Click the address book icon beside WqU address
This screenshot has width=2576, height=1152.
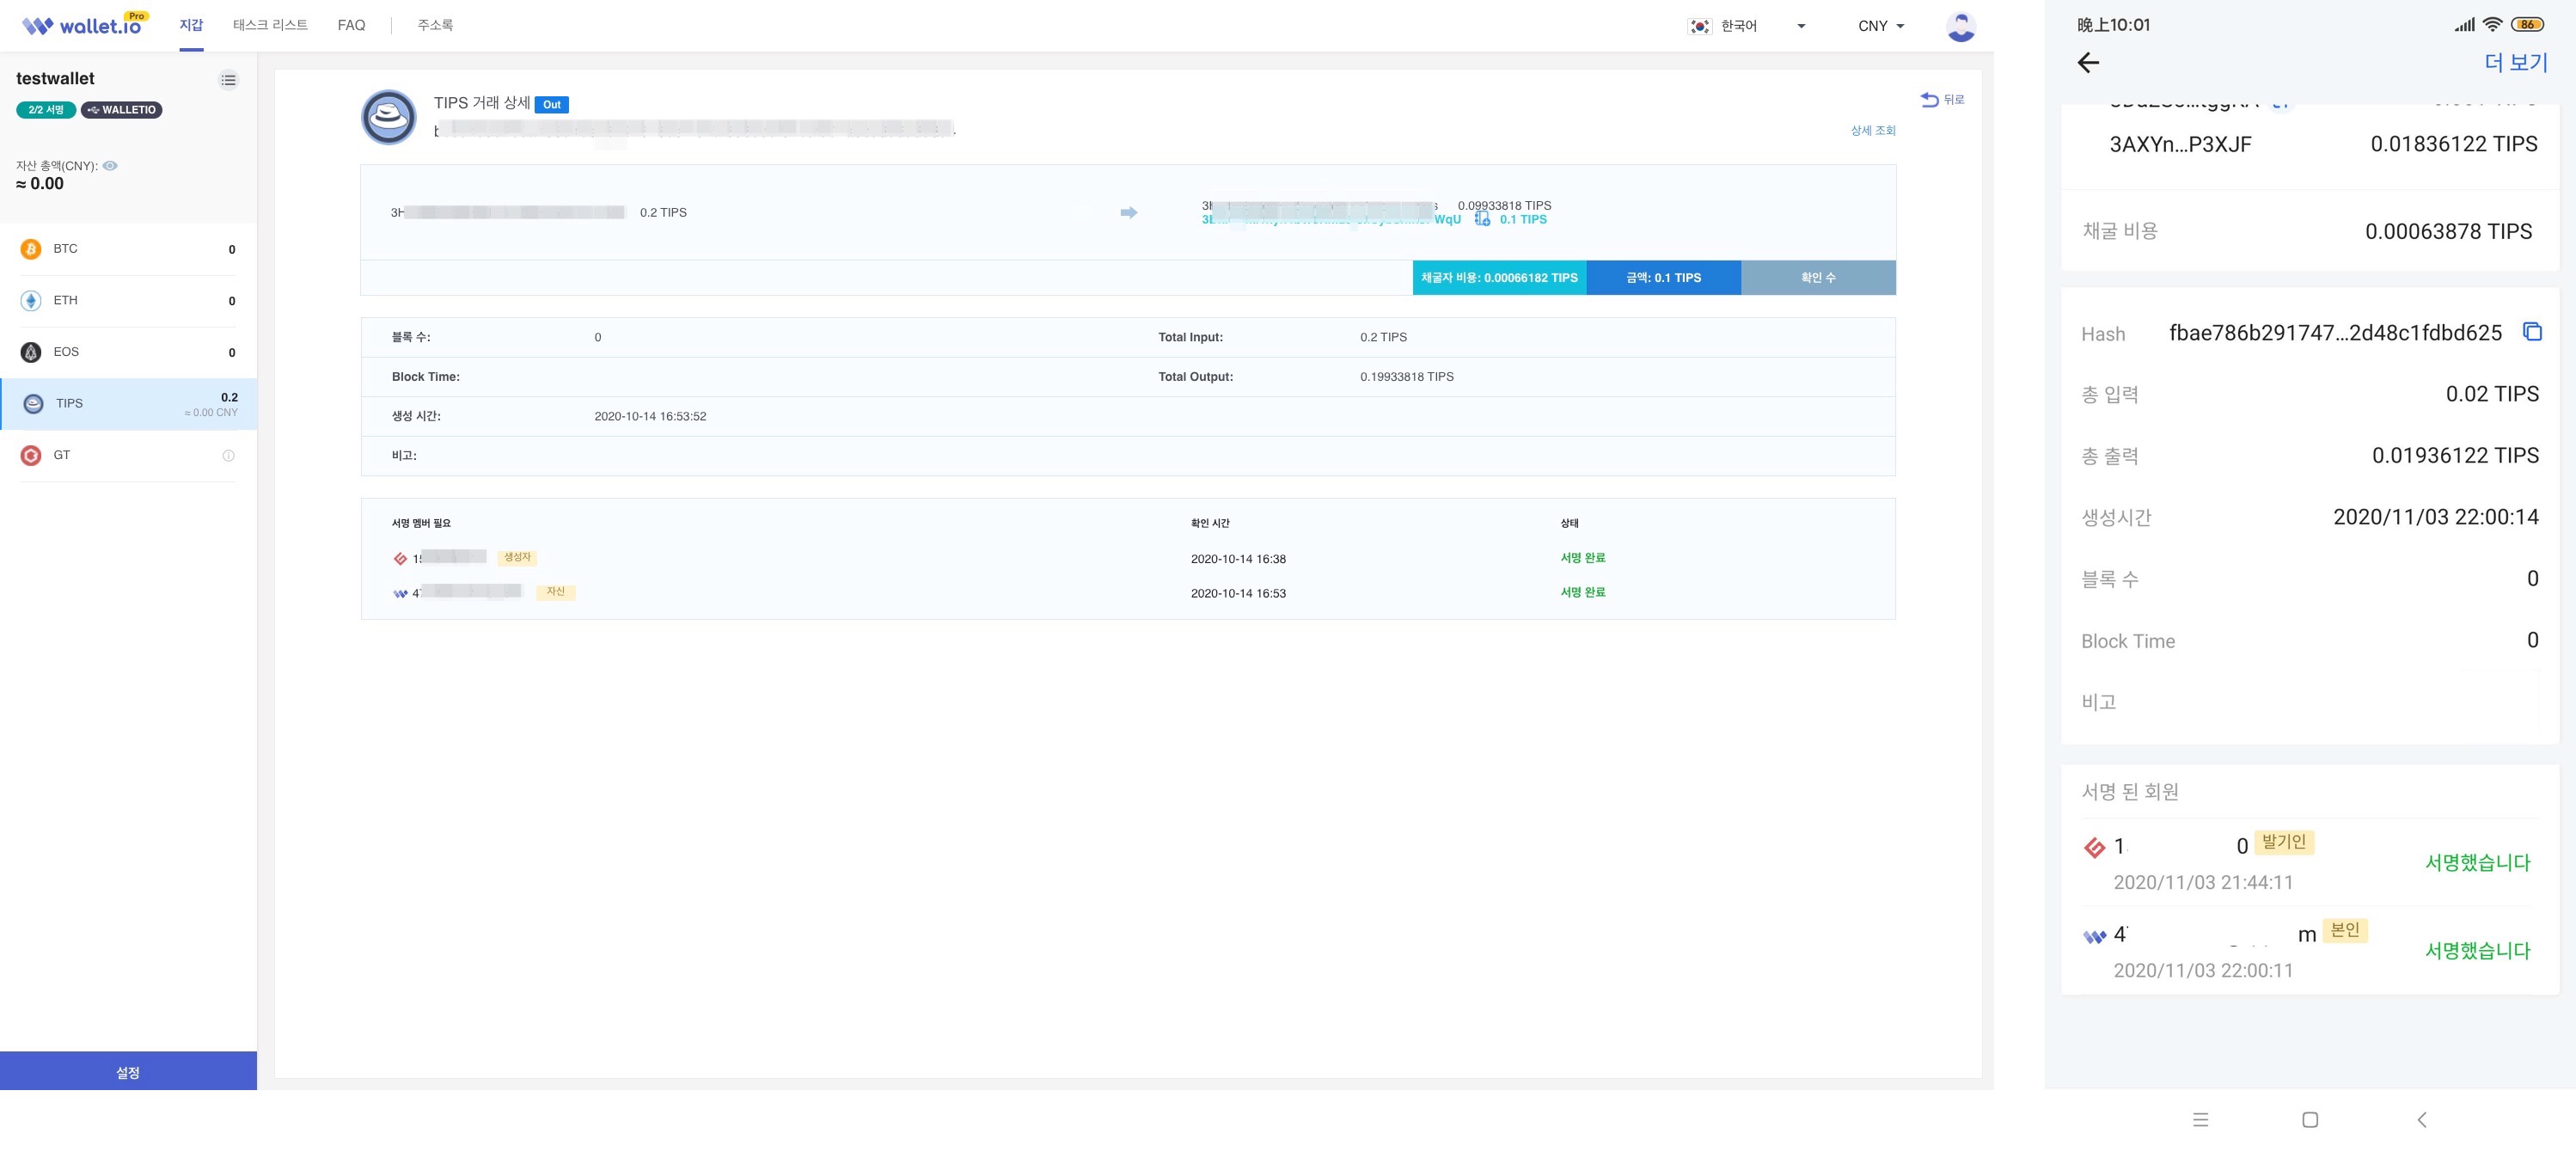(x=1482, y=219)
